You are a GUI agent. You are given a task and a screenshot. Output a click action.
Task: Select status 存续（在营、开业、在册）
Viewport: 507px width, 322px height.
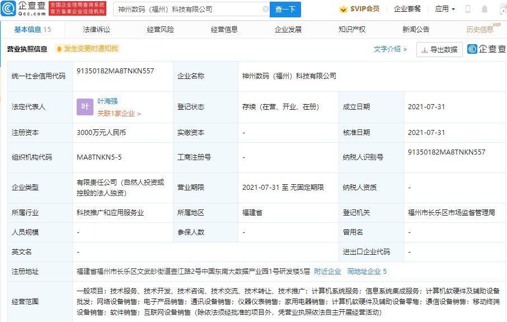(281, 107)
